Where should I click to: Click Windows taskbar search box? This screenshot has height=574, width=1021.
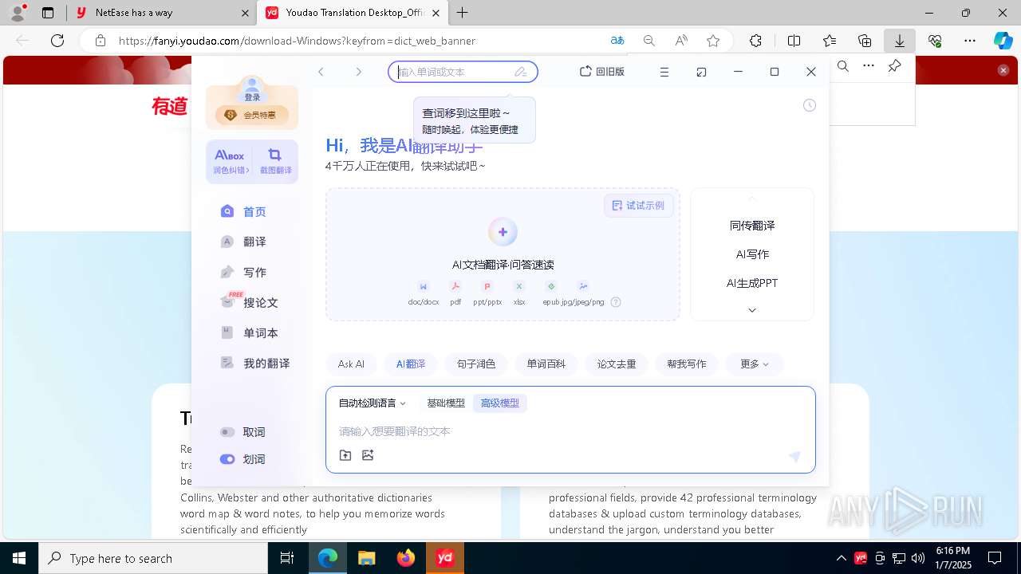tap(153, 558)
